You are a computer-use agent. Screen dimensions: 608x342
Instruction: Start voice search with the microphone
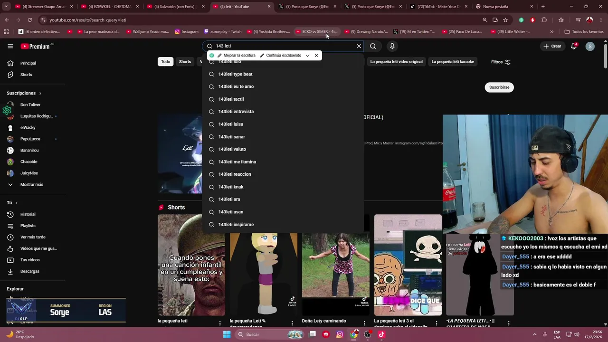[392, 46]
